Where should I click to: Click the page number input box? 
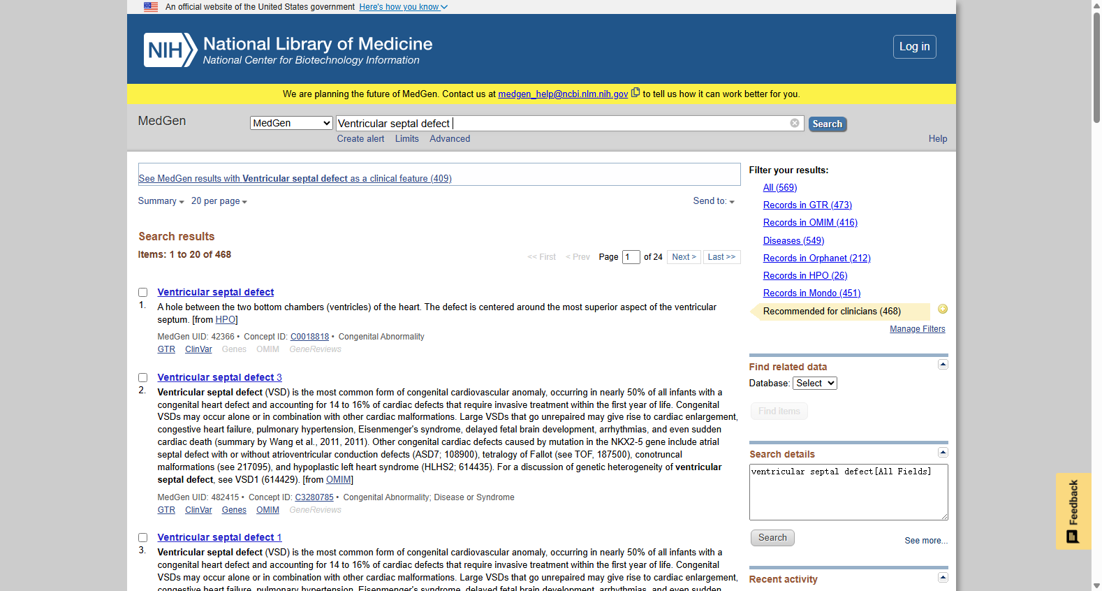pos(631,257)
